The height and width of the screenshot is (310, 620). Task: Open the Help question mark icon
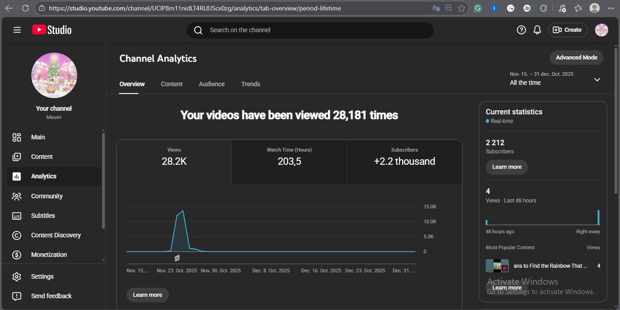click(x=521, y=30)
